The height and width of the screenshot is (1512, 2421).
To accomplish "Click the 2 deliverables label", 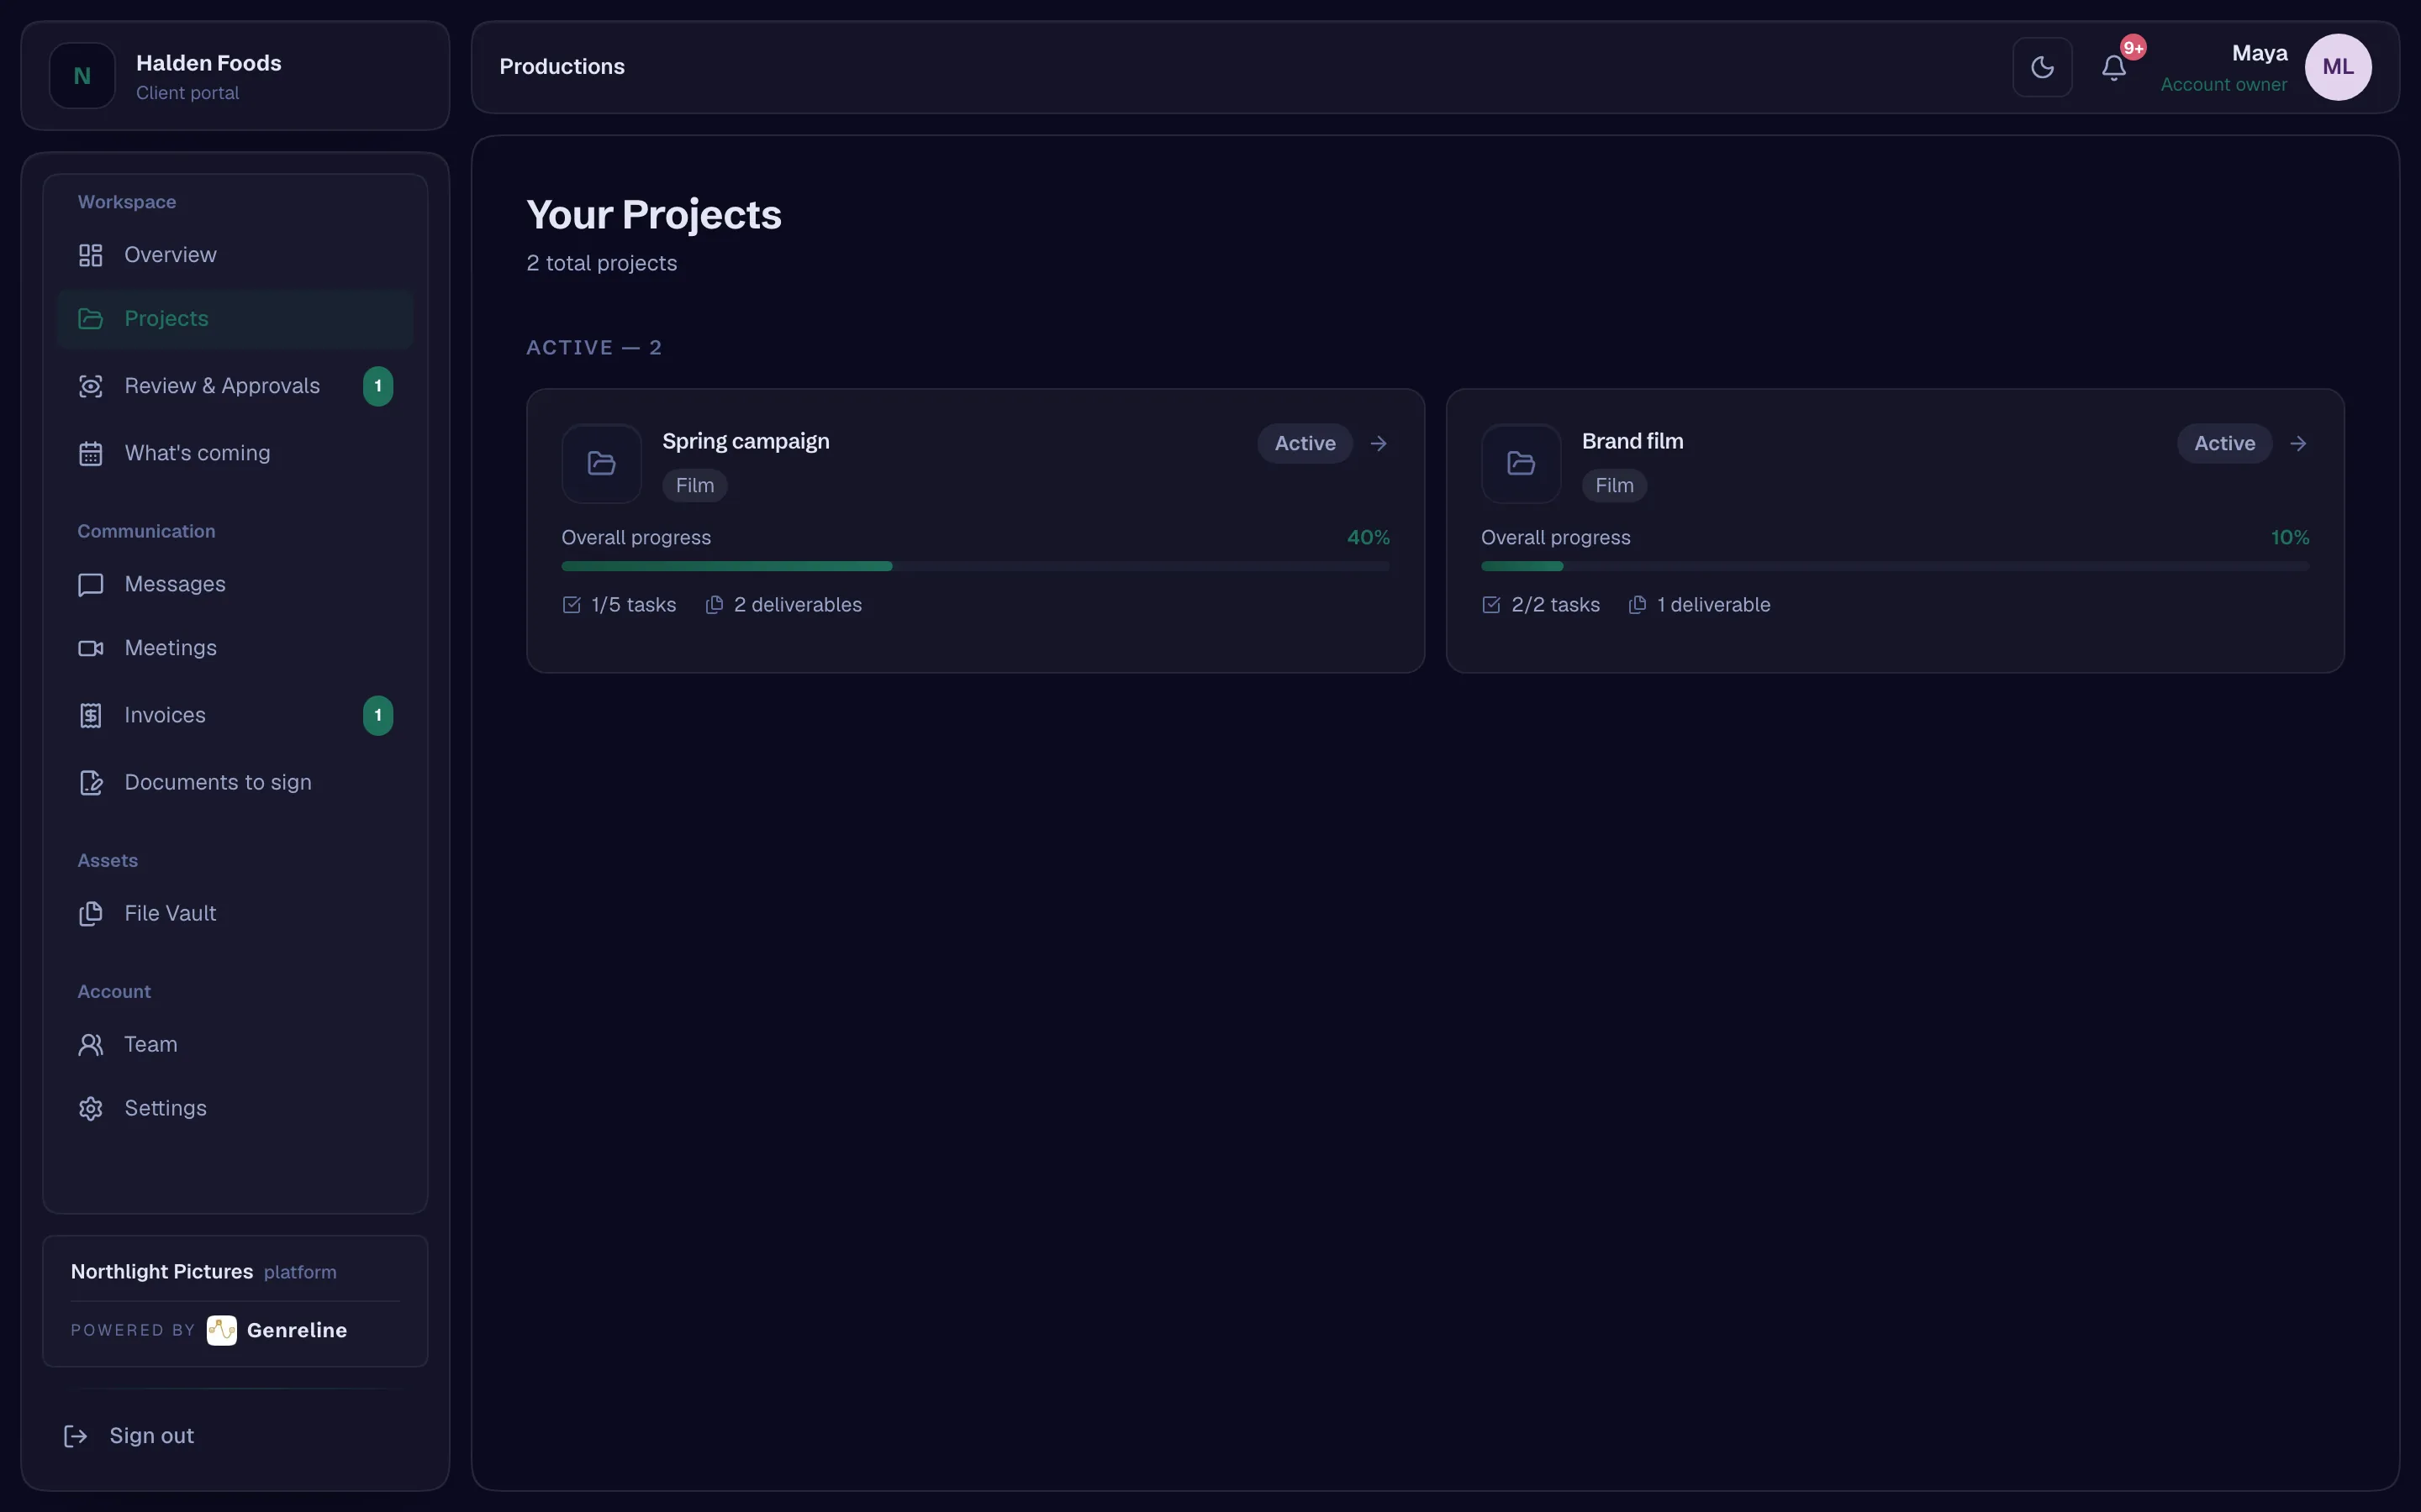I will (797, 605).
